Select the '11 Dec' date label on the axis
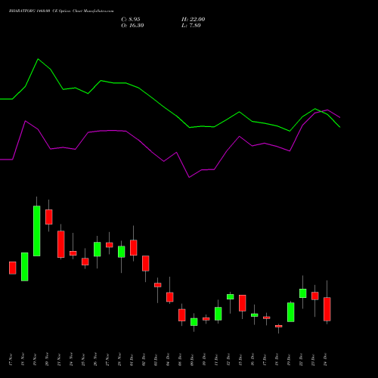378x378 pixels. point(216,360)
